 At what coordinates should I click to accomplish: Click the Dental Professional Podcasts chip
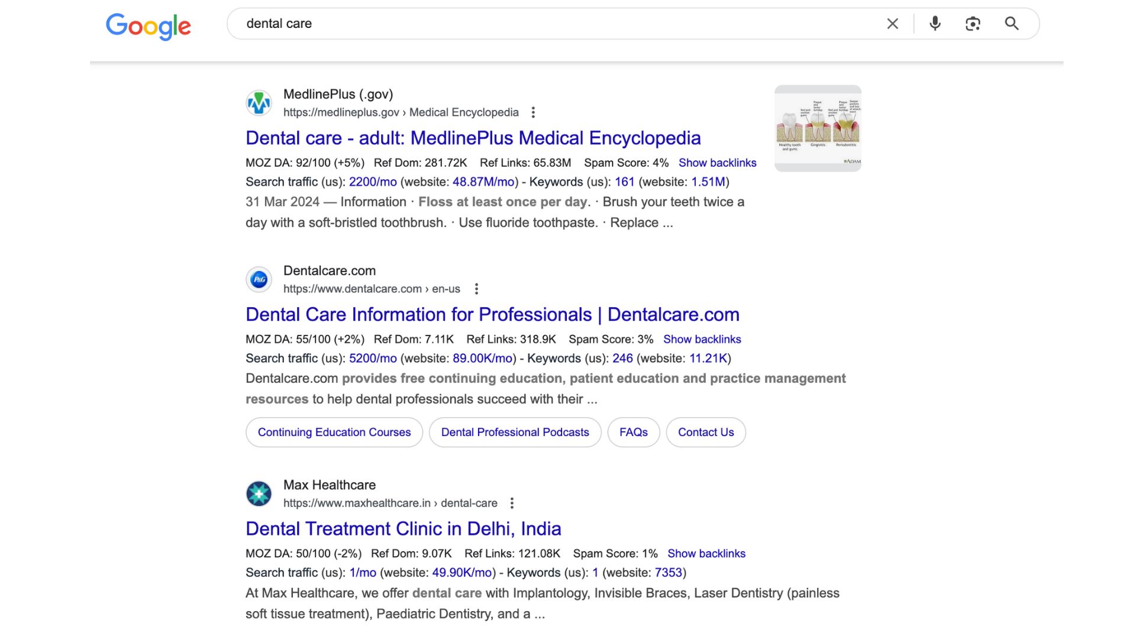coord(515,432)
